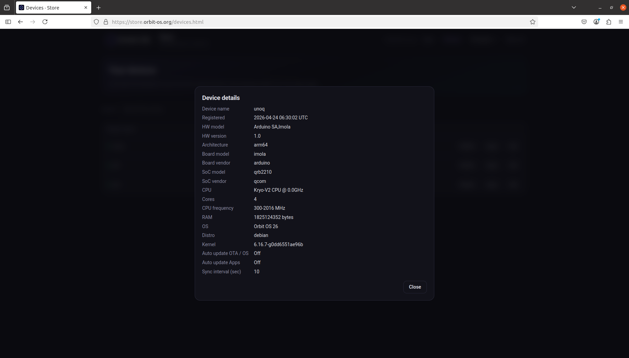Navigate back to the previous page

click(x=20, y=22)
